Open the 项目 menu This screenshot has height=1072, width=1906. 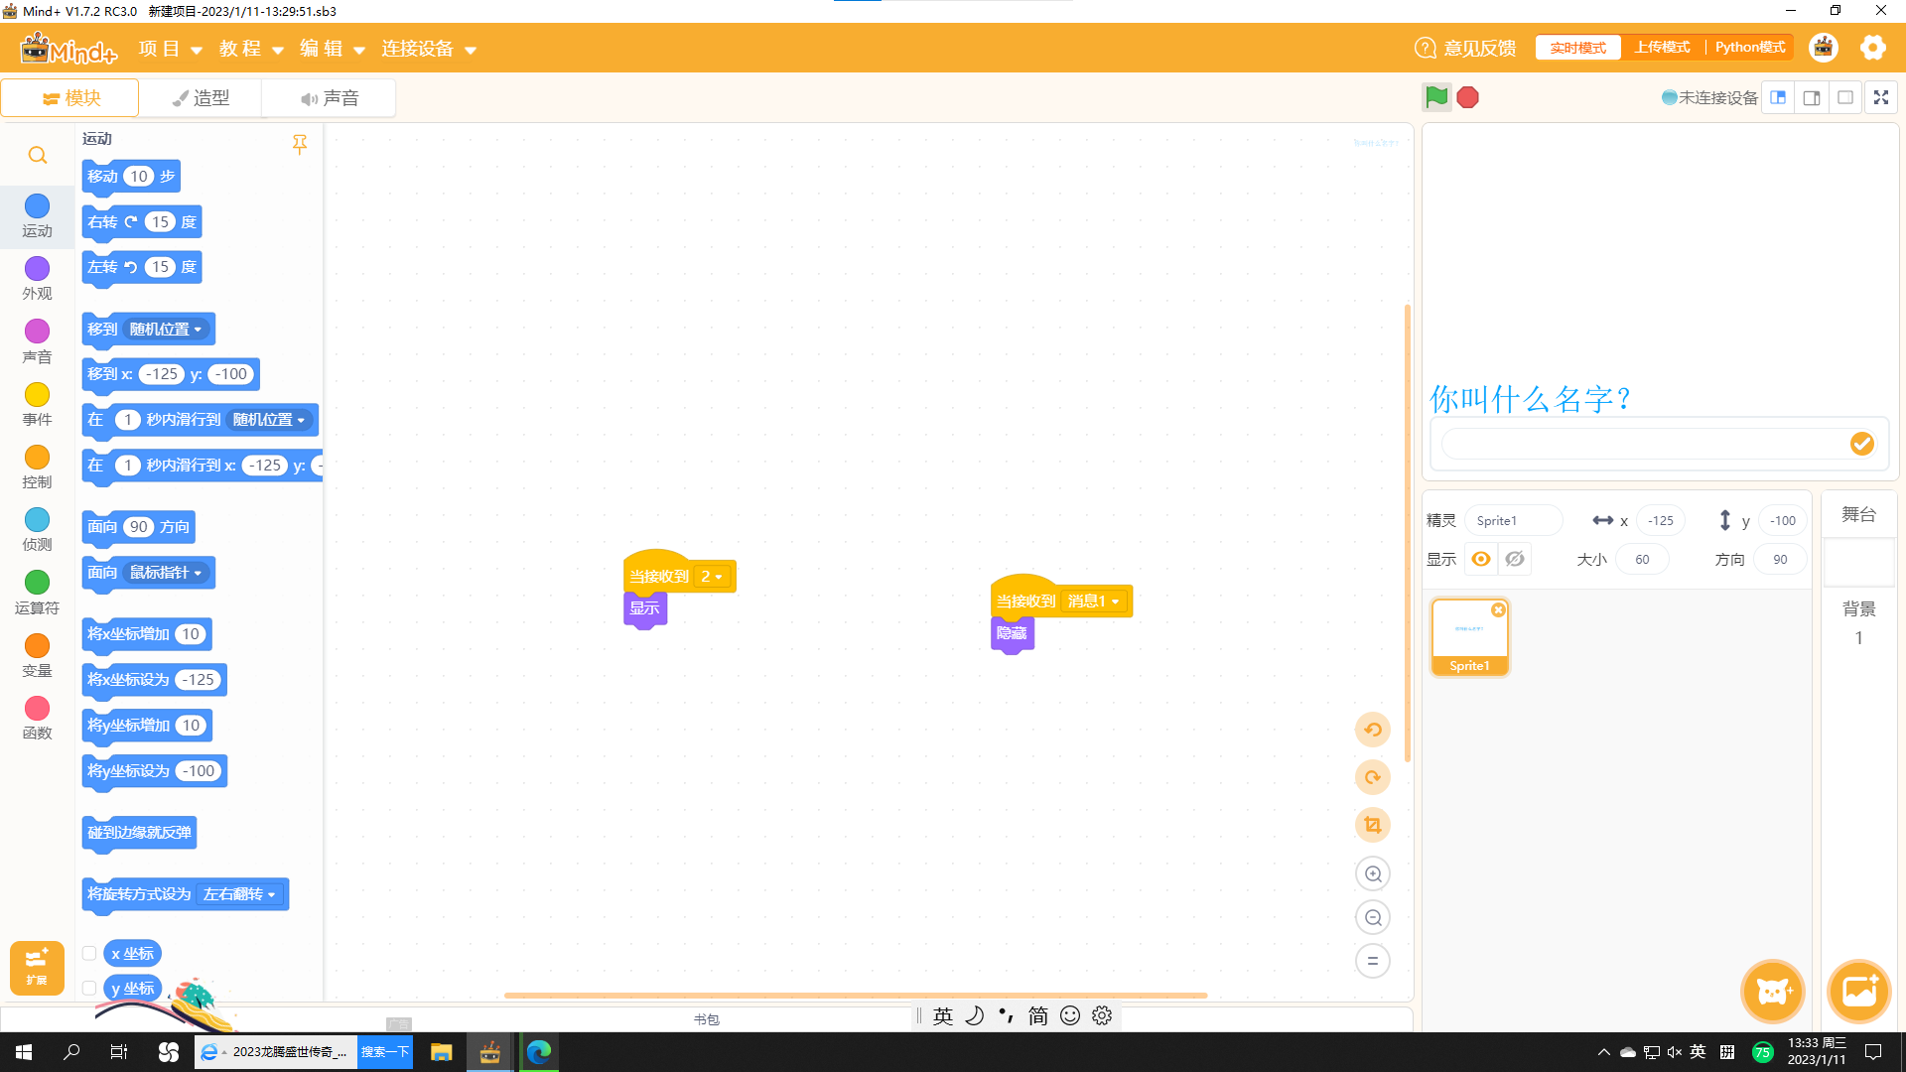[x=171, y=49]
